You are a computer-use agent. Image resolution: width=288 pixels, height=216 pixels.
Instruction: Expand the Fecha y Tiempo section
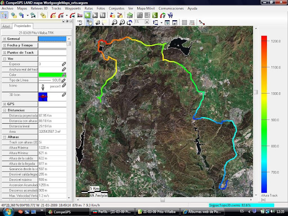coord(4,45)
